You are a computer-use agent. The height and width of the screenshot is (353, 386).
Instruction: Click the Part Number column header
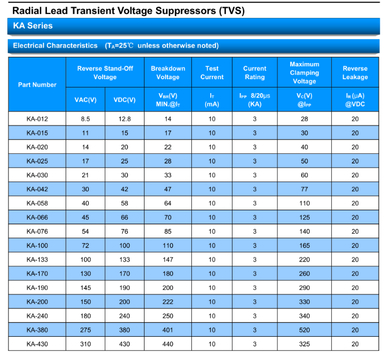(37, 85)
